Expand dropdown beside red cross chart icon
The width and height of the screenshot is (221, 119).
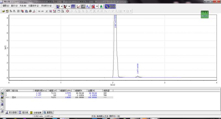click(x=97, y=6)
